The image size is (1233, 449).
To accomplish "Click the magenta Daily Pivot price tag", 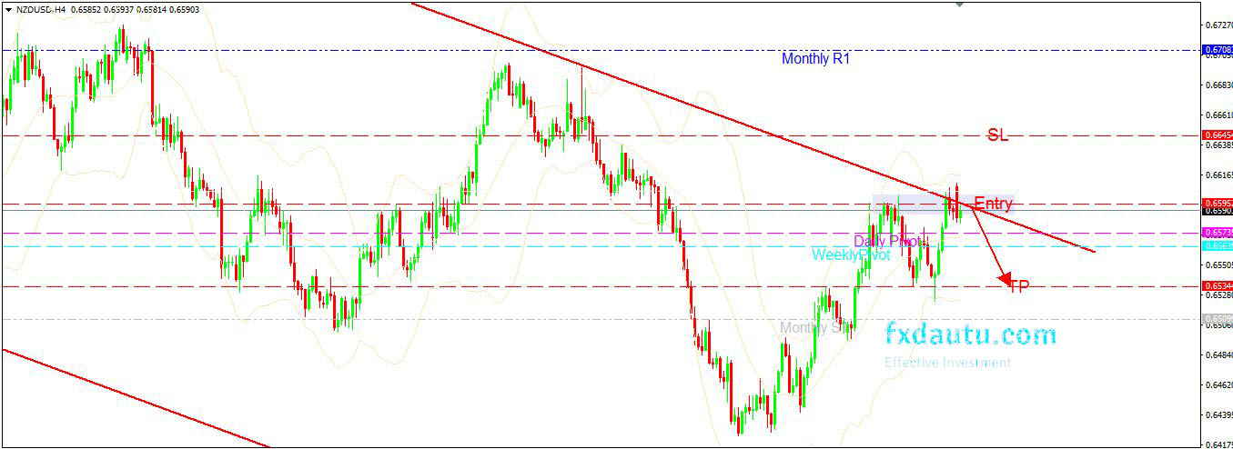I will (x=1217, y=233).
